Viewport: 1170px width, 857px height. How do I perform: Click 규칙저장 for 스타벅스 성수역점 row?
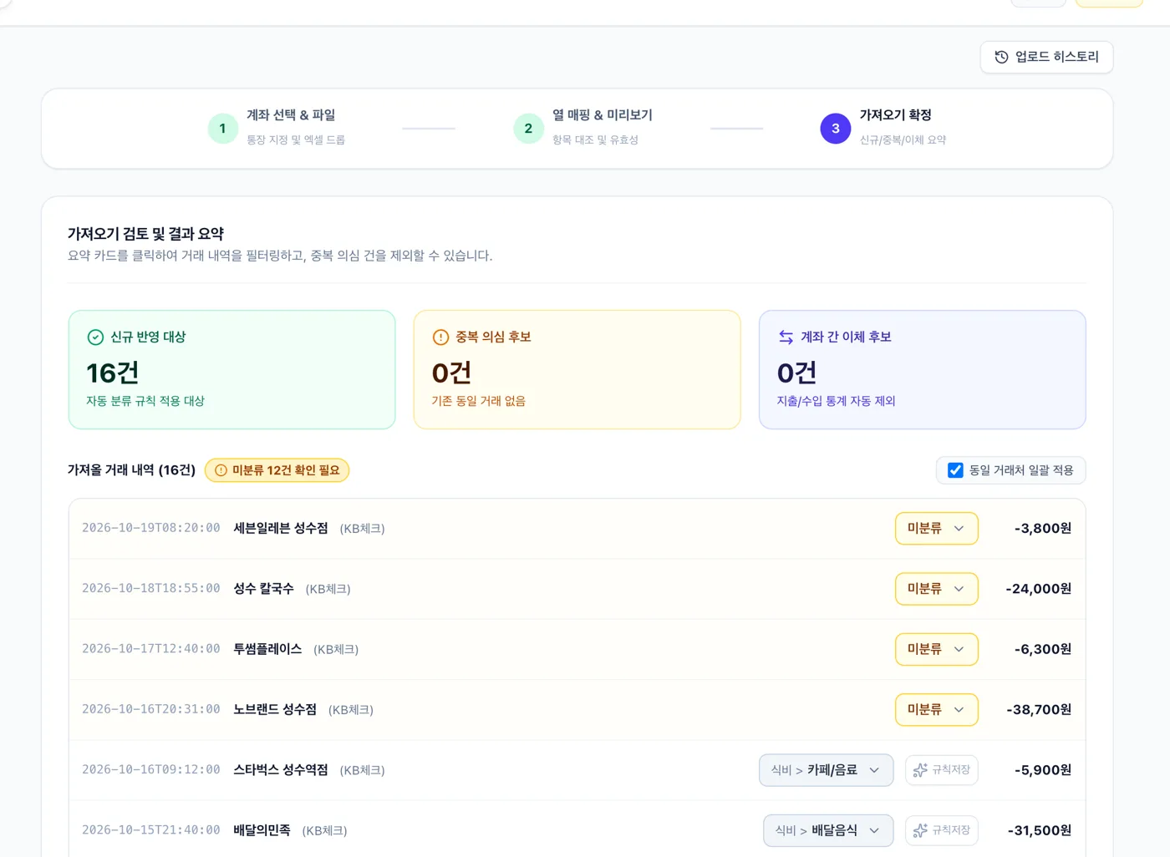(941, 770)
